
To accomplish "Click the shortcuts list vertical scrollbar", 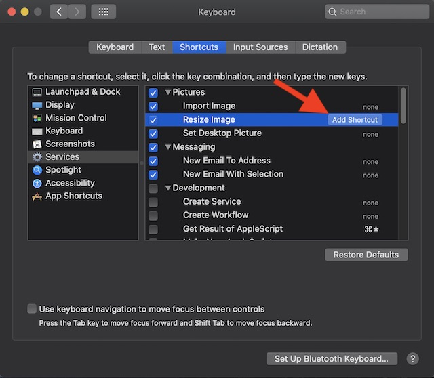I will 404,105.
